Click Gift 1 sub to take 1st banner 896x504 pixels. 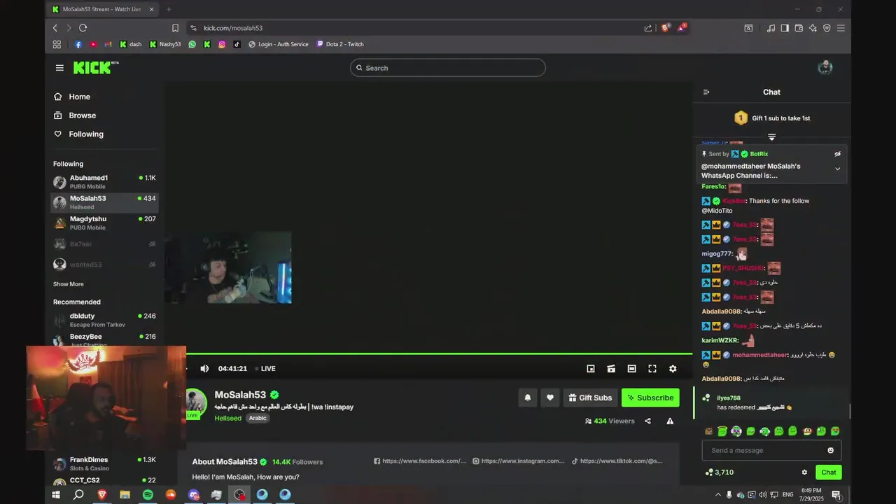point(771,118)
